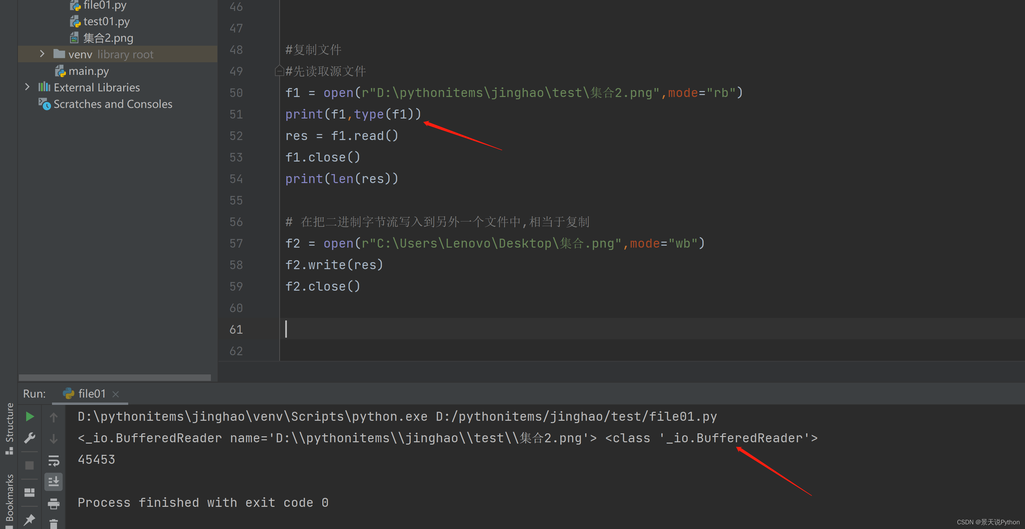The width and height of the screenshot is (1025, 529).
Task: Click the image file icon of 集合2.png
Action: [x=75, y=38]
